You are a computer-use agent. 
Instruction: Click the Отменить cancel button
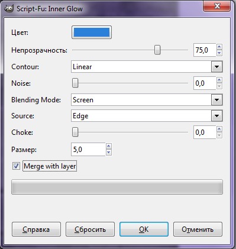click(x=198, y=229)
